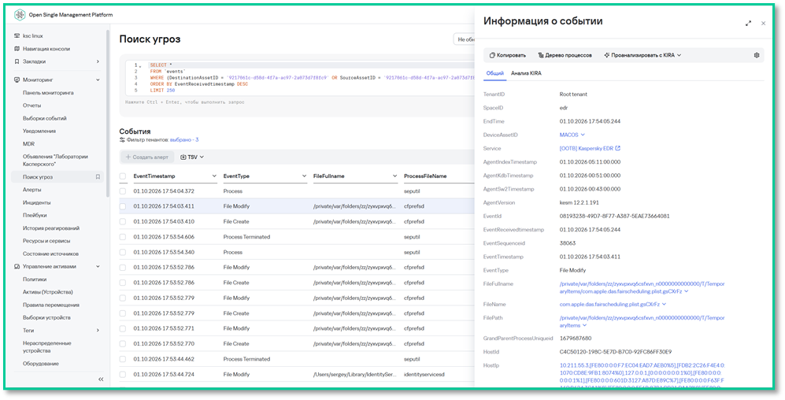Click the HostIp address list link
Screen dimensions: 785x400
point(642,376)
